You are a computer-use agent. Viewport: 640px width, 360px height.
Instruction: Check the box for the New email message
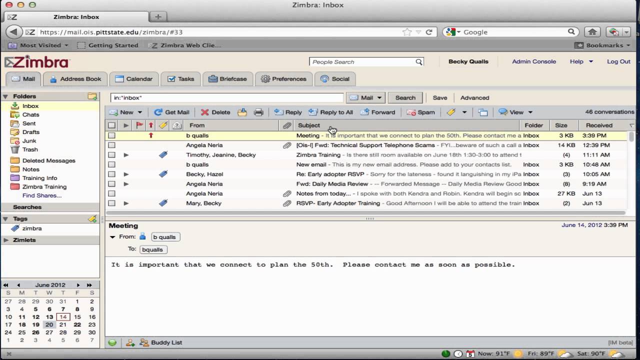111,164
